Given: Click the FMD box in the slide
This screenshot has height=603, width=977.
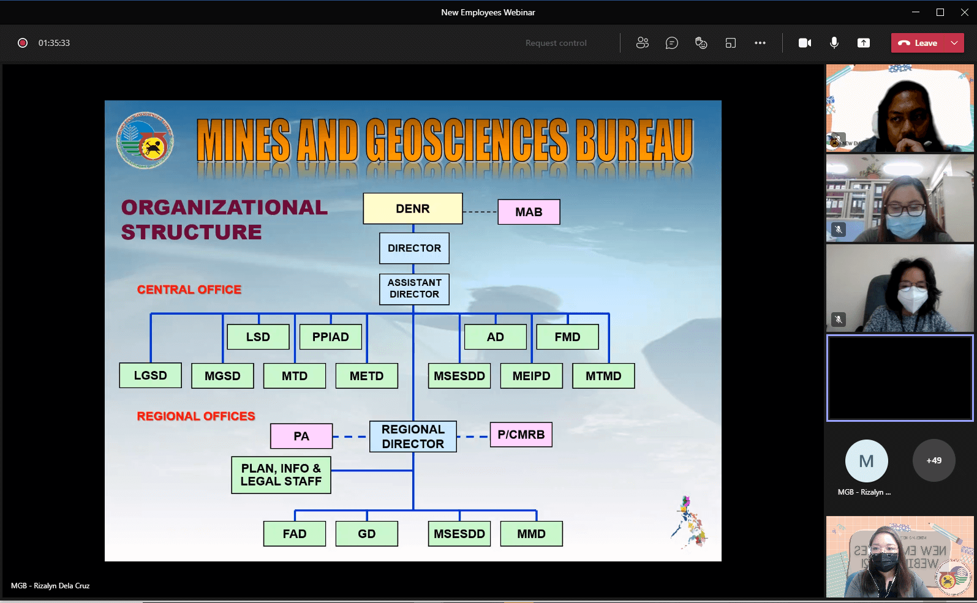Looking at the screenshot, I should tap(567, 337).
